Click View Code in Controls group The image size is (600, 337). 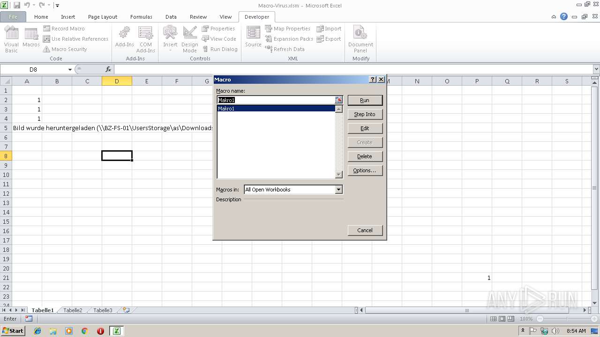(219, 39)
